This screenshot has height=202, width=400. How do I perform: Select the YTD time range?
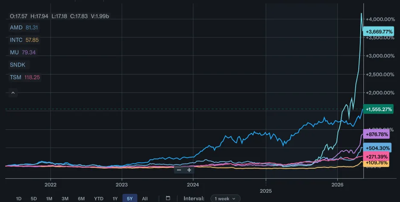(x=98, y=199)
